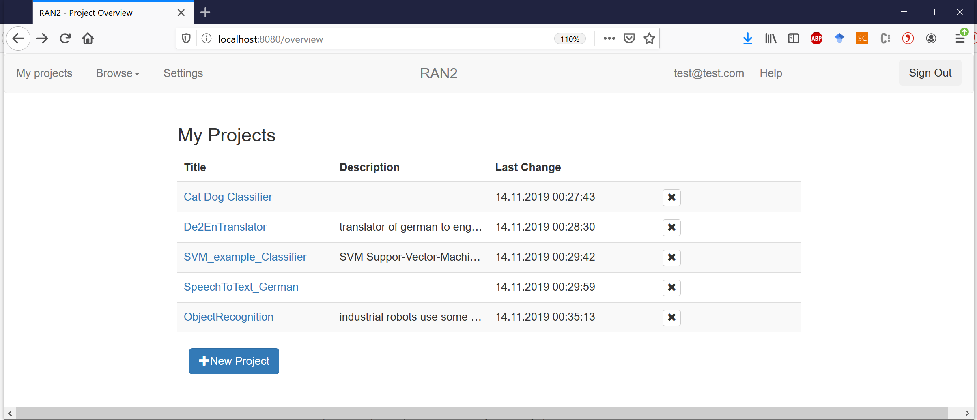Open a new browser tab
This screenshot has height=420, width=977.
205,13
